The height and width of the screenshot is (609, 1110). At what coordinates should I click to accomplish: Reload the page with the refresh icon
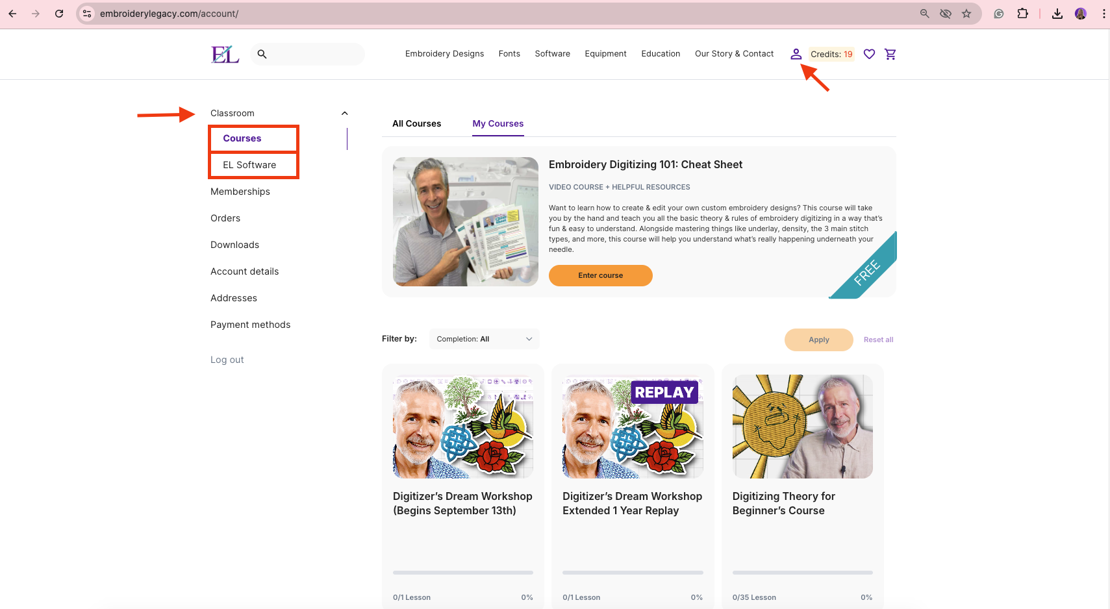(x=59, y=14)
